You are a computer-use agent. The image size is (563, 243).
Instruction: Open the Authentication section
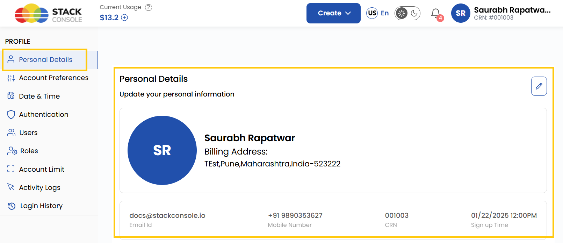pos(44,114)
